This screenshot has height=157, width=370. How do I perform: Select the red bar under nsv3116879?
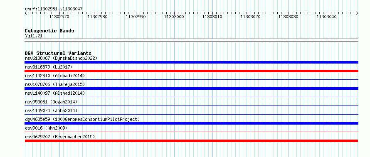(191, 71)
